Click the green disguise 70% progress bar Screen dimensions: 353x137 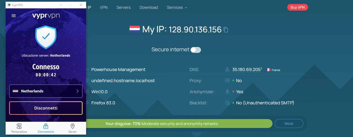(x=179, y=124)
